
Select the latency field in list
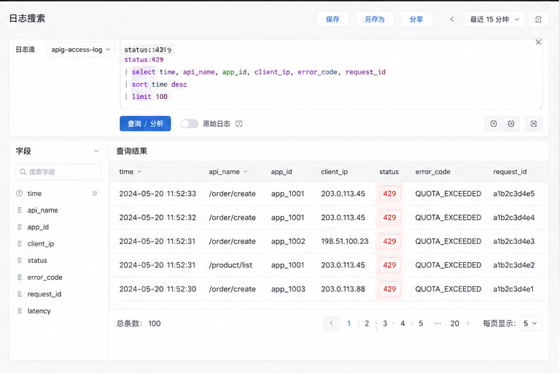tap(39, 310)
